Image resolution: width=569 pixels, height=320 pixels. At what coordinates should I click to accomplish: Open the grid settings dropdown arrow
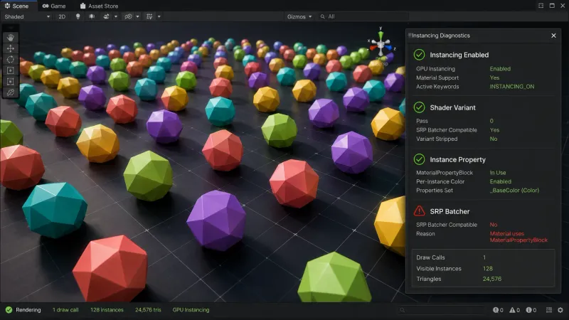click(x=159, y=16)
